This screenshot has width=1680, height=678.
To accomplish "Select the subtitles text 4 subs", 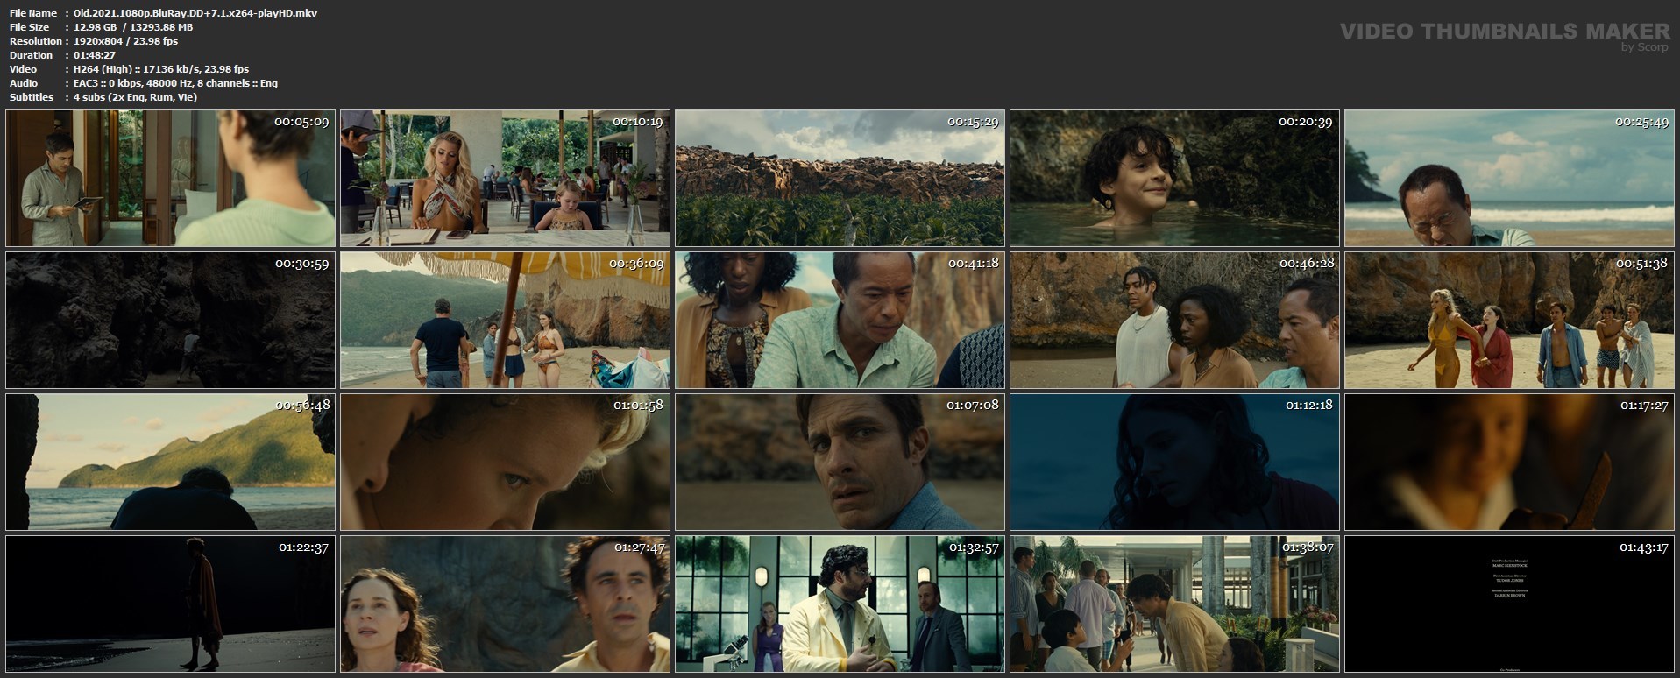I will [135, 97].
